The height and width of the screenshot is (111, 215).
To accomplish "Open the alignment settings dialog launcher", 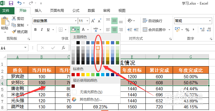I will 170,39.
